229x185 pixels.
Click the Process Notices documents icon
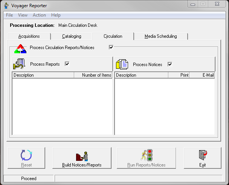tap(122, 64)
